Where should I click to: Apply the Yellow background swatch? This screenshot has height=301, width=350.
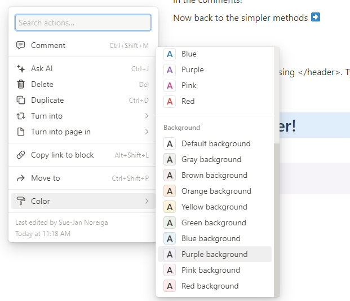point(170,207)
